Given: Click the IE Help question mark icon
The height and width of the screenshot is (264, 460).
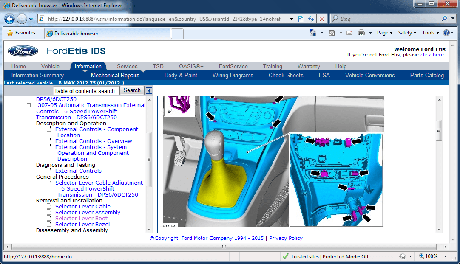Looking at the screenshot, I should point(446,33).
